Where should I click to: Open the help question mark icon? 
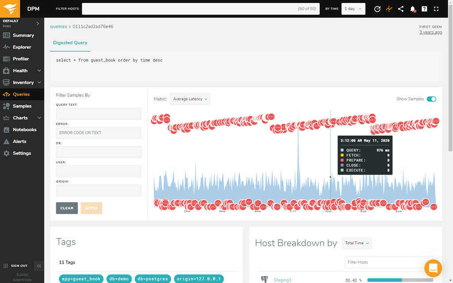[424, 9]
